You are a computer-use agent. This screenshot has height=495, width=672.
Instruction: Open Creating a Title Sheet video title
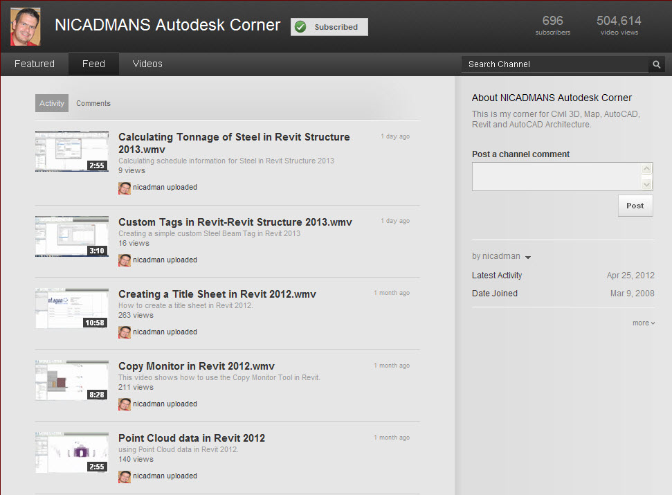click(x=217, y=294)
